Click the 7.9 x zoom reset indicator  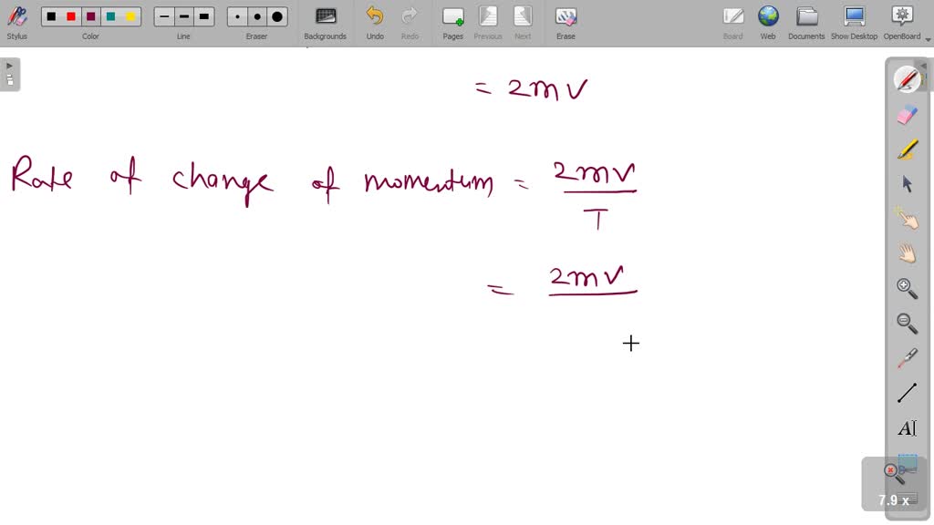pyautogui.click(x=894, y=484)
